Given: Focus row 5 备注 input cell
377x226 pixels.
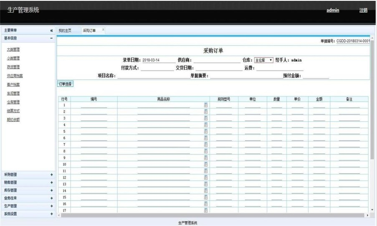Looking at the screenshot, I should click(x=349, y=132).
